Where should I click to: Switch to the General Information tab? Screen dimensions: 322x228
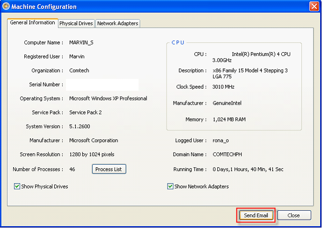[32, 22]
